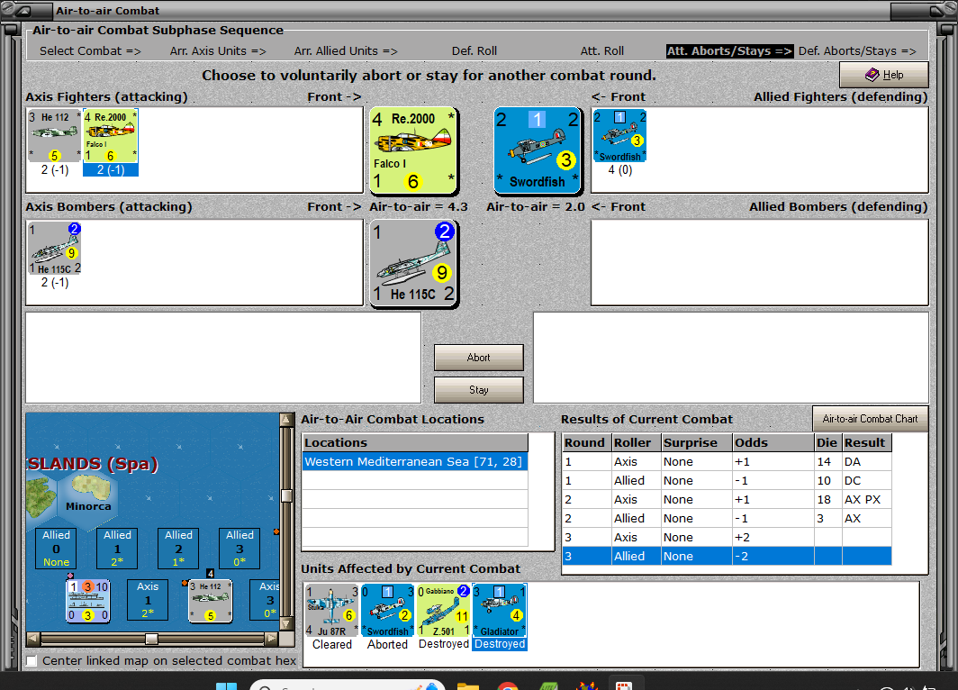Image resolution: width=958 pixels, height=690 pixels.
Task: Click the Allied 1 2* sea box on map
Action: [117, 549]
